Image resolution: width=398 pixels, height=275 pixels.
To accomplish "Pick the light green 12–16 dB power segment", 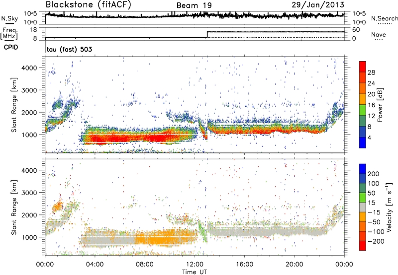I will tap(363, 110).
